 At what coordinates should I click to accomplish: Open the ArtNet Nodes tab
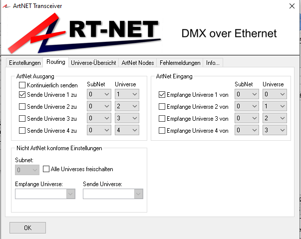tap(138, 63)
